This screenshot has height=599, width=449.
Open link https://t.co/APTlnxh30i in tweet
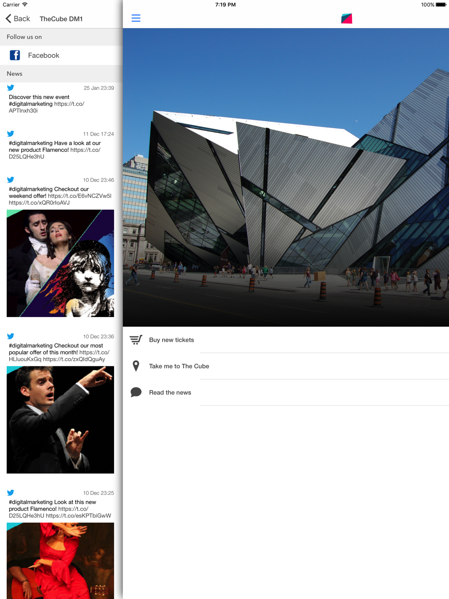[x=47, y=107]
